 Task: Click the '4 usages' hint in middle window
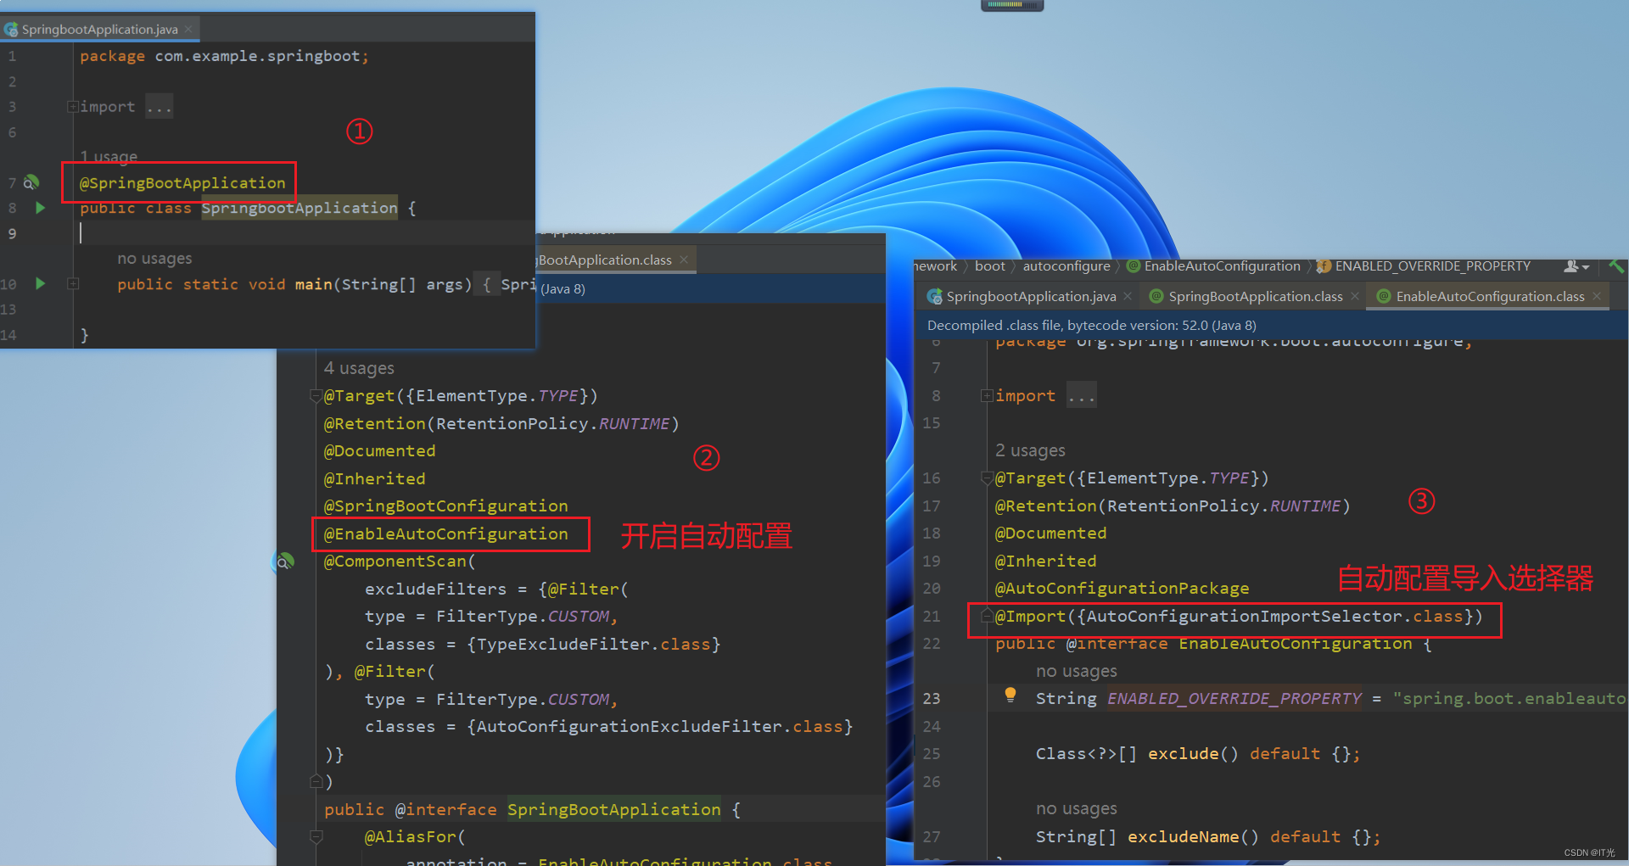pyautogui.click(x=359, y=368)
